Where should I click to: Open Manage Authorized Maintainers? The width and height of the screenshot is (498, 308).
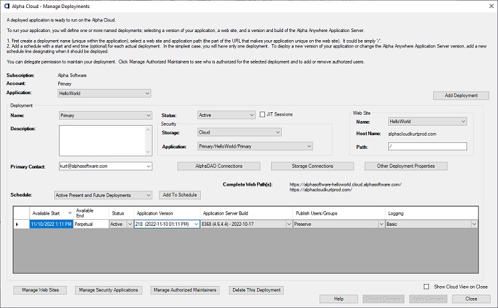tap(185, 290)
